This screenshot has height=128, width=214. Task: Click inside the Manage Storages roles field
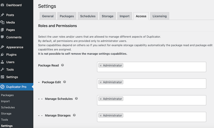(151, 117)
